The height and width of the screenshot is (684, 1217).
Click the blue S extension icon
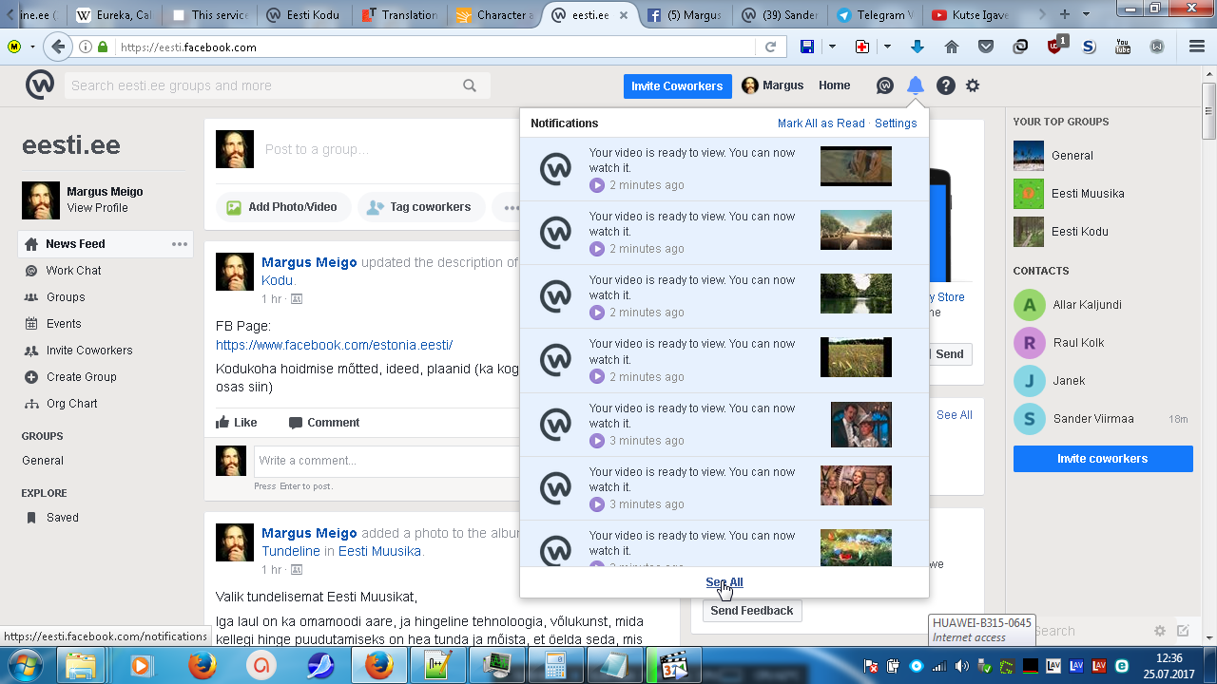tap(1089, 47)
